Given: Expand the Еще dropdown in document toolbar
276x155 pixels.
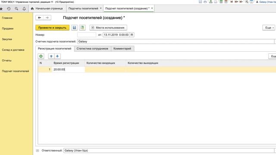Looking at the screenshot, I should coord(269,28).
